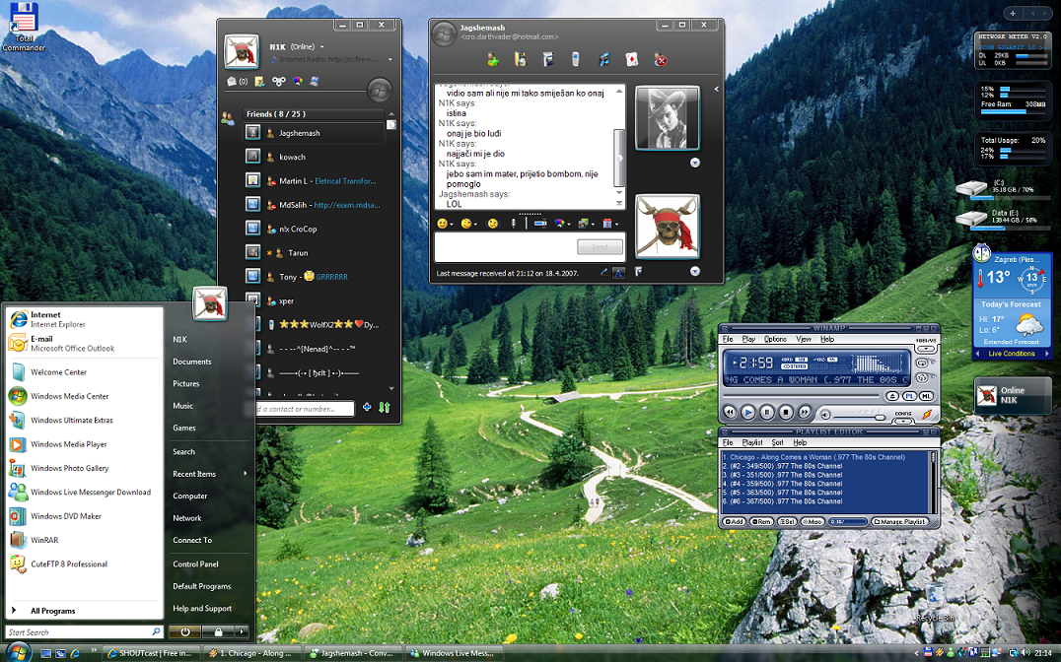Send a nudge from the chat toolbar

pos(493,224)
